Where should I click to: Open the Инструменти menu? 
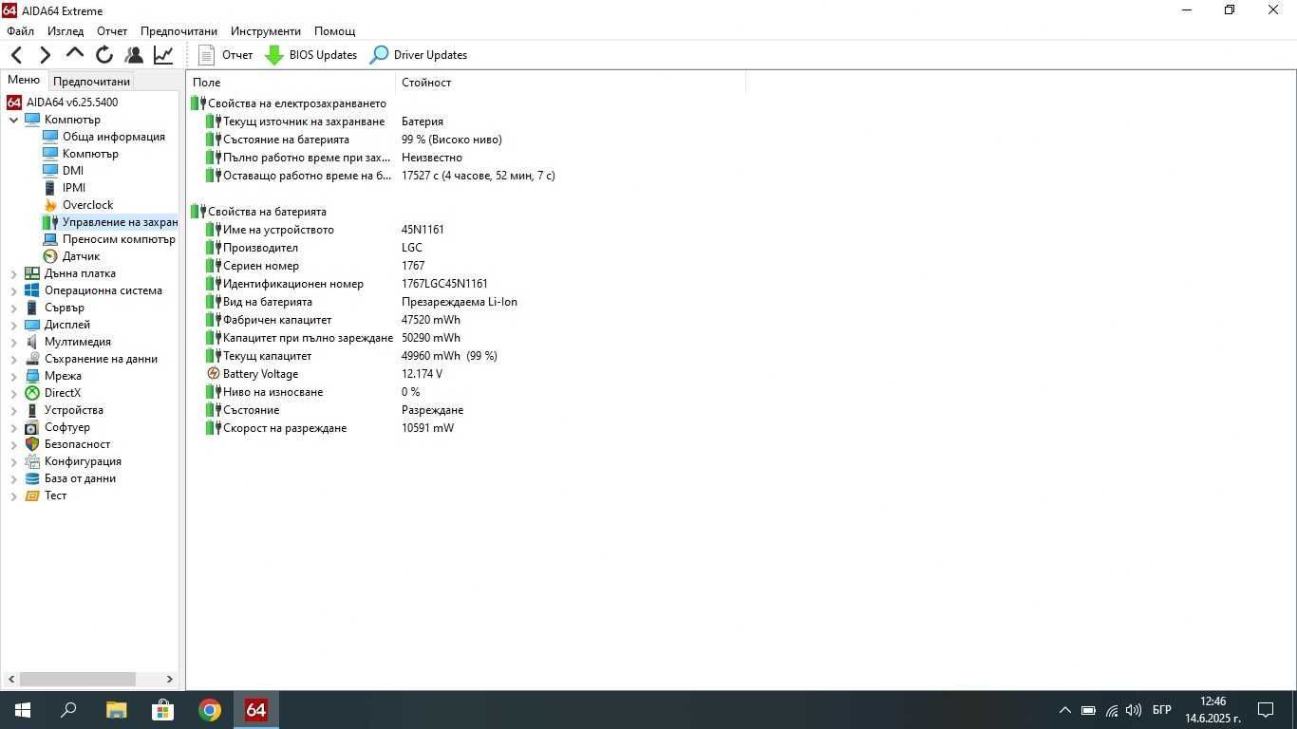(x=266, y=31)
